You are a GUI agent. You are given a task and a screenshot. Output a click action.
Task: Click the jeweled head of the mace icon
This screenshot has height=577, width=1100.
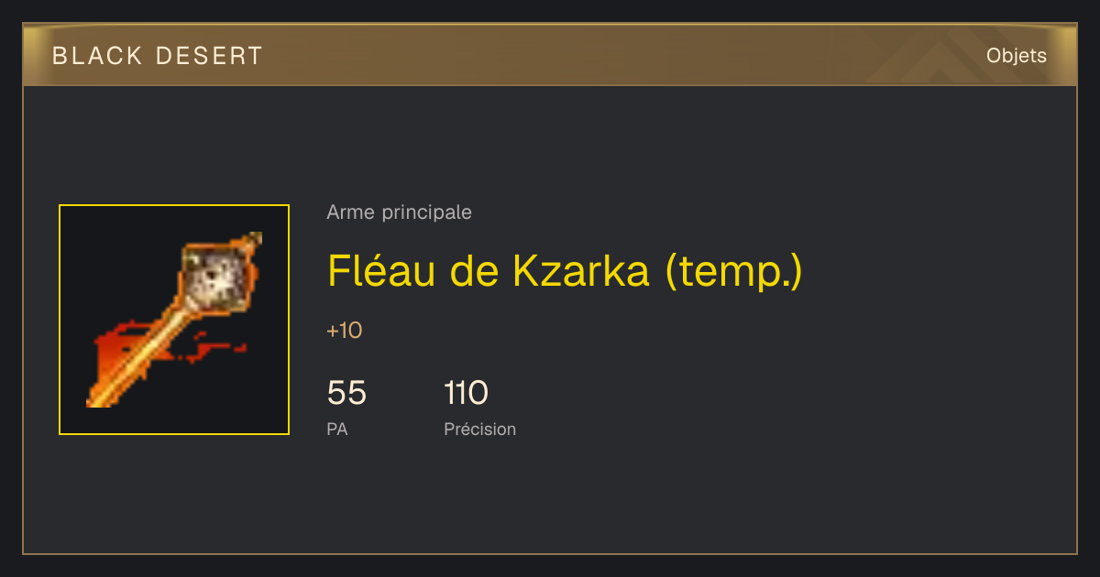pos(217,278)
